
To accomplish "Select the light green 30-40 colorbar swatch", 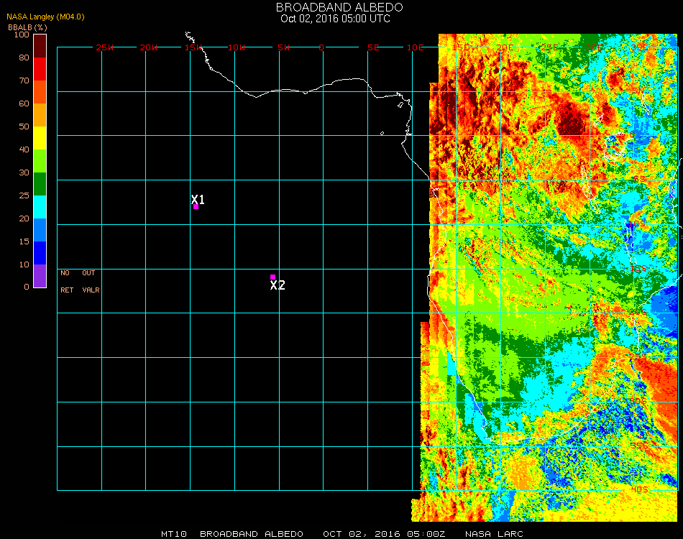I will point(40,161).
